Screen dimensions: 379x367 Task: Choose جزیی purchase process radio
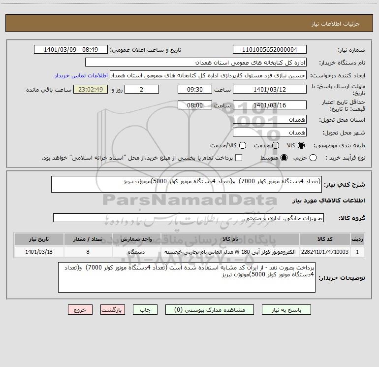click(313, 158)
